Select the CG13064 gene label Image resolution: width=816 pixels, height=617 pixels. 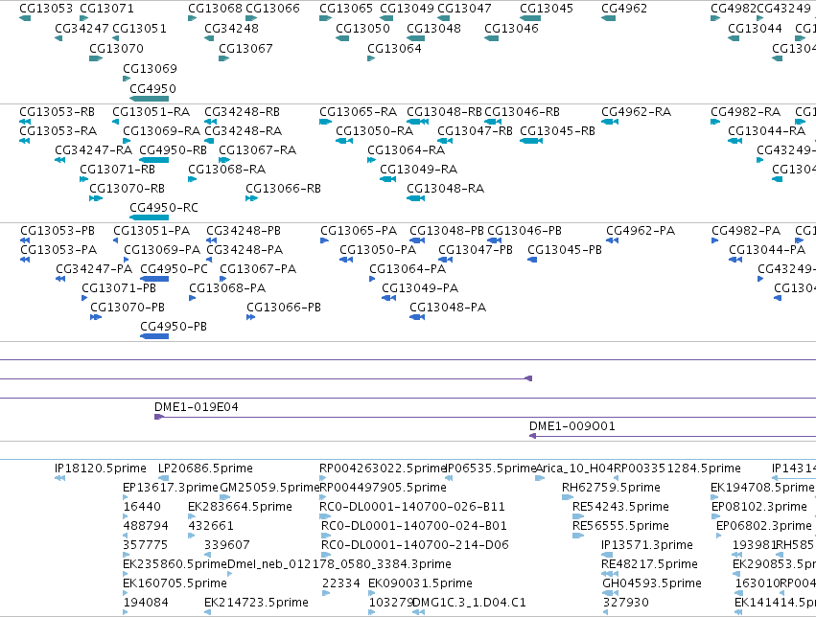coord(394,48)
